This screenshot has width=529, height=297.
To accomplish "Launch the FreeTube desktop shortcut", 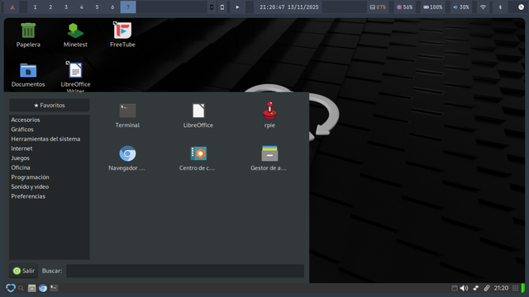I will coord(122,35).
